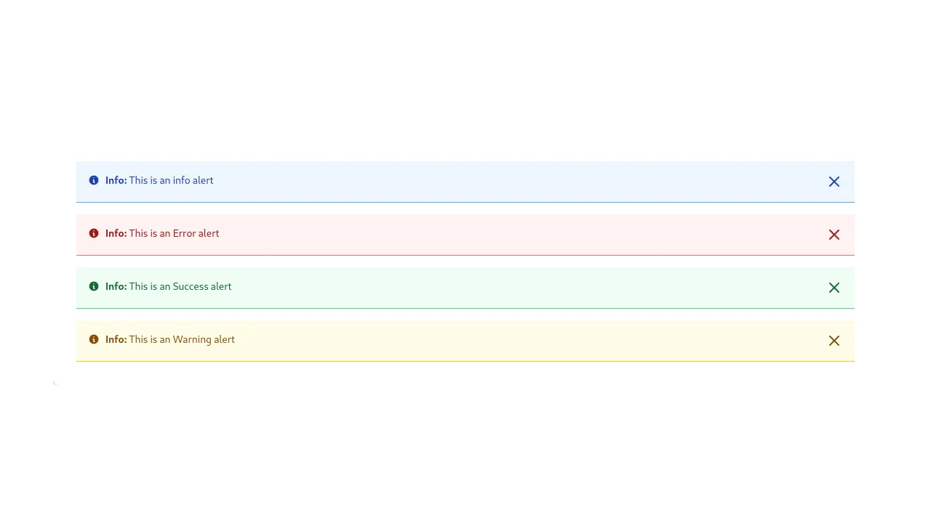
Task: Dismiss the green Success alert
Action: point(834,288)
